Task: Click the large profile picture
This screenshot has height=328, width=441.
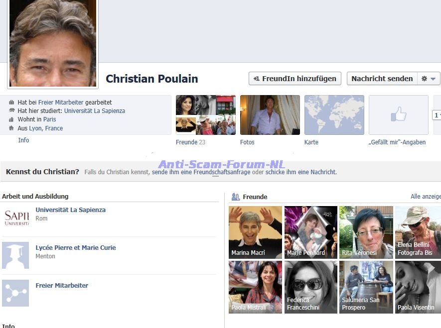Action: pos(52,43)
